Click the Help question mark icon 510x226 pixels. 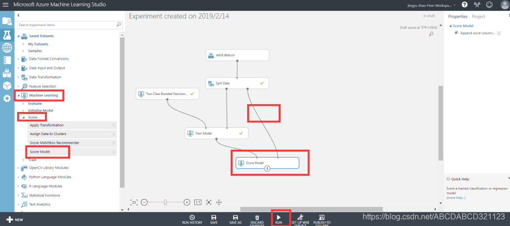click(x=464, y=4)
